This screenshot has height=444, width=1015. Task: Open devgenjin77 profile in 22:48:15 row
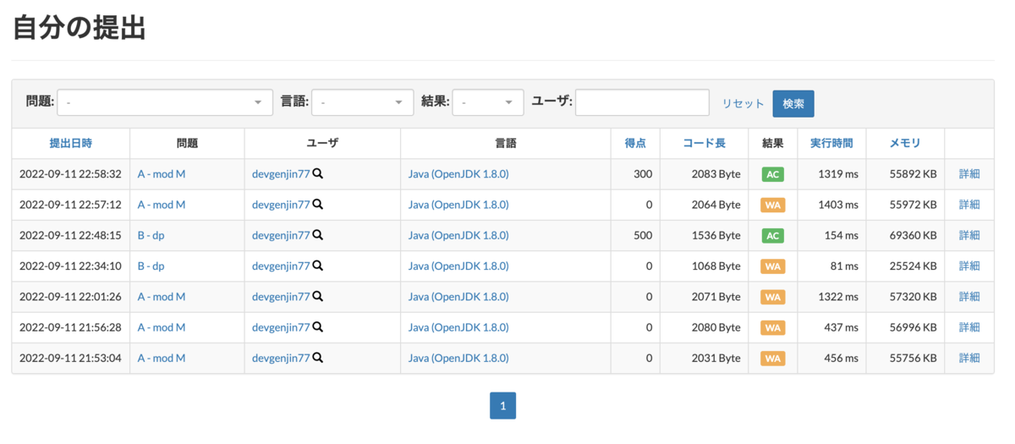pos(281,235)
